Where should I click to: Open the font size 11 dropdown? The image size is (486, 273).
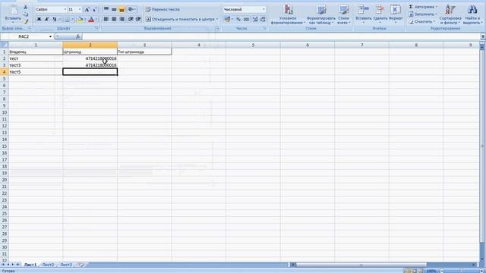pos(80,10)
